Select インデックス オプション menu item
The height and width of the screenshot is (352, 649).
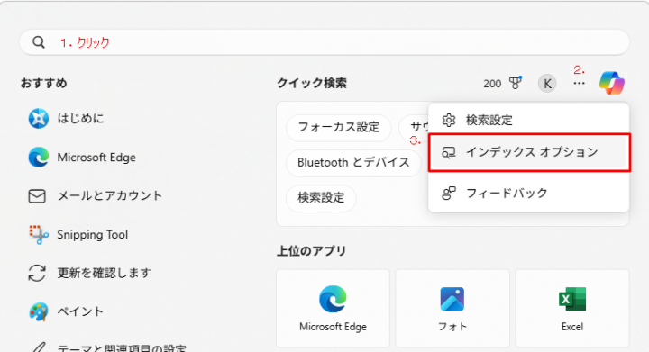[x=529, y=152]
